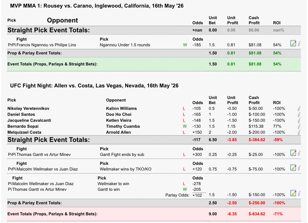
Task: Click Malcolm Wellmaker vs Juan Diaz prop fight
Action: point(47,169)
